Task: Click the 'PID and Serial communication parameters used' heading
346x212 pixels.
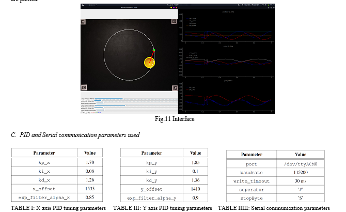Action: tap(80, 135)
